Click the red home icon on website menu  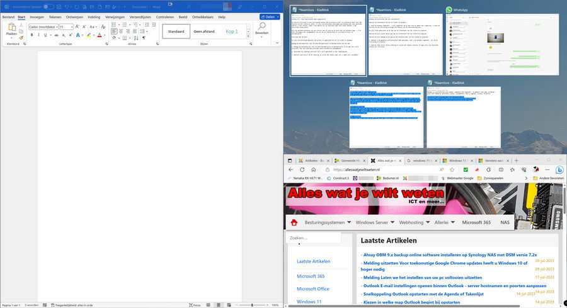294,222
